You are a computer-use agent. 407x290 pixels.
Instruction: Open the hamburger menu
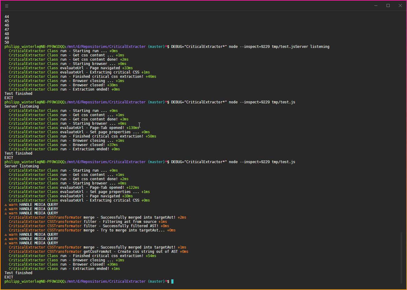(x=6, y=5)
